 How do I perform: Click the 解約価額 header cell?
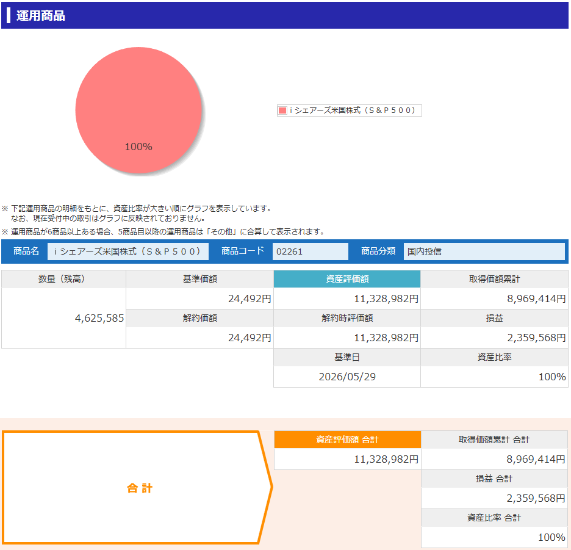[x=199, y=318]
